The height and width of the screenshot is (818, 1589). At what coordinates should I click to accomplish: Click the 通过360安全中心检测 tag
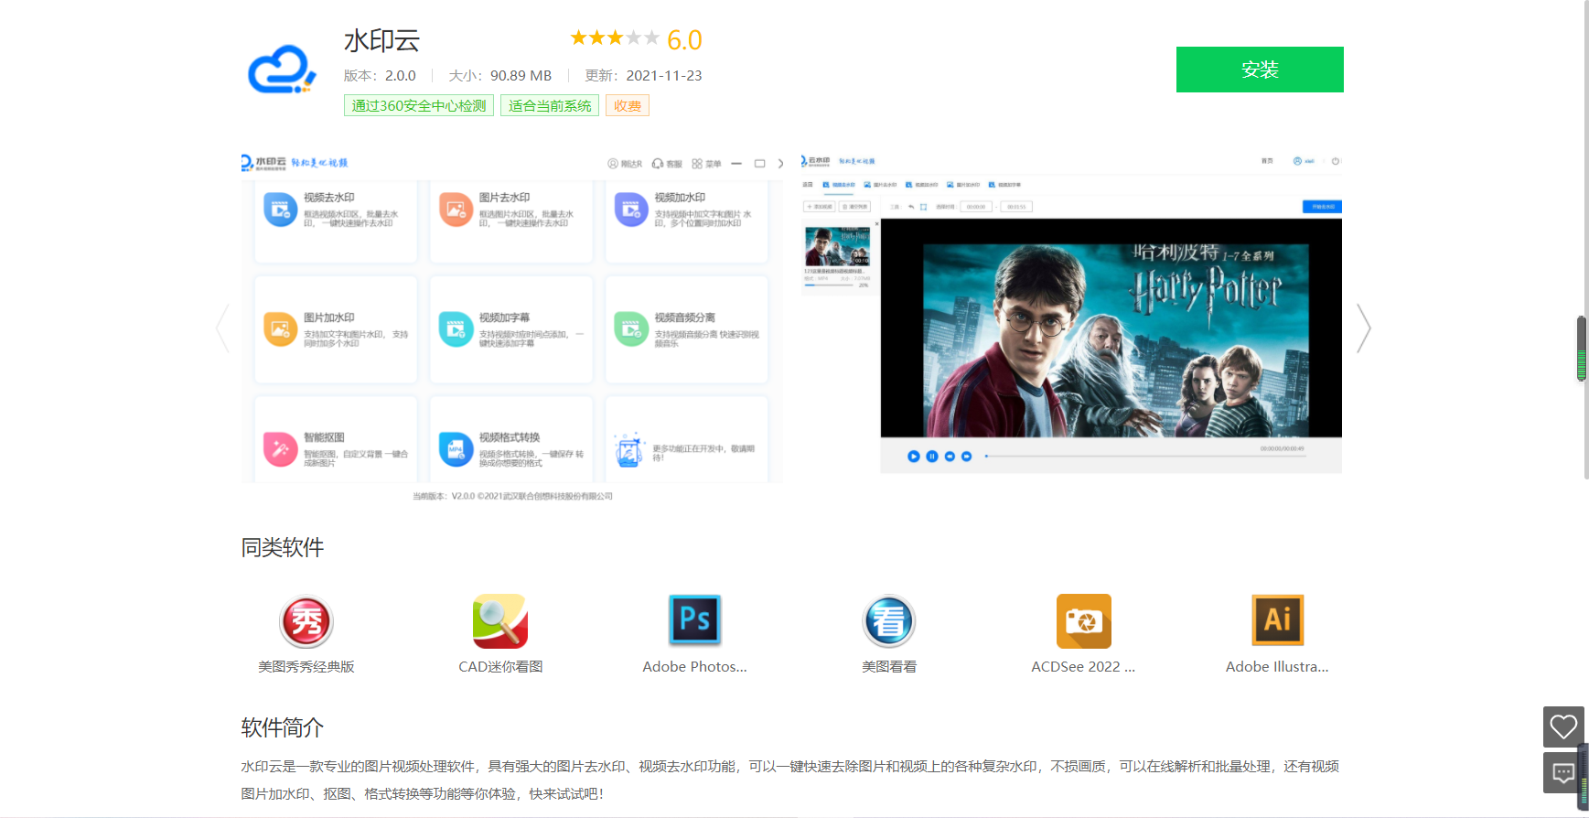[419, 106]
